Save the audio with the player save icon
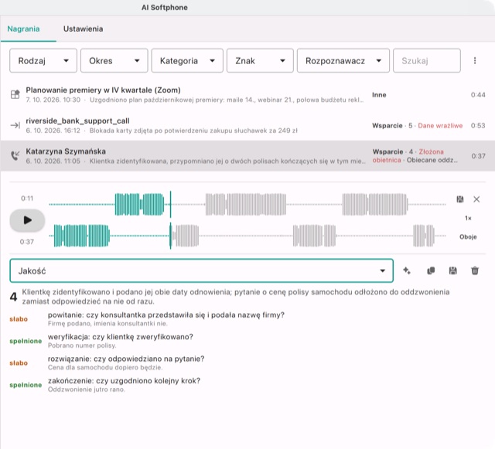Image resolution: width=495 pixels, height=449 pixels. coord(460,199)
